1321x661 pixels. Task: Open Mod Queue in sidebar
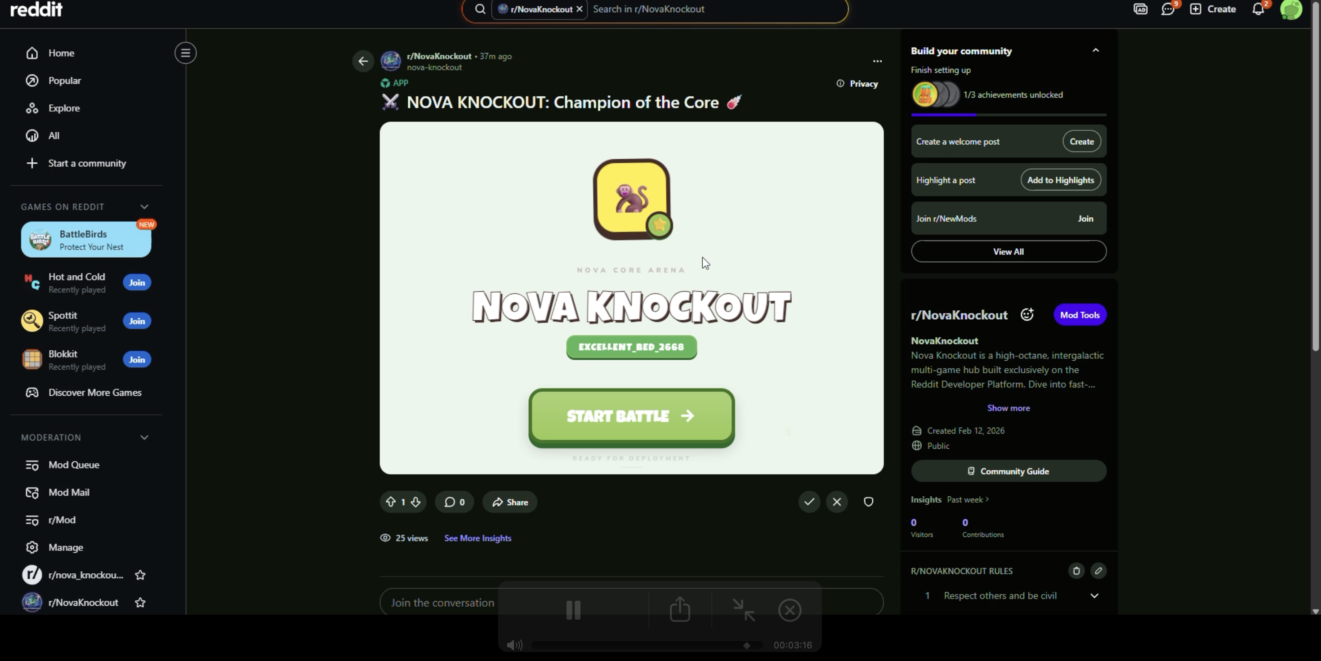click(73, 465)
